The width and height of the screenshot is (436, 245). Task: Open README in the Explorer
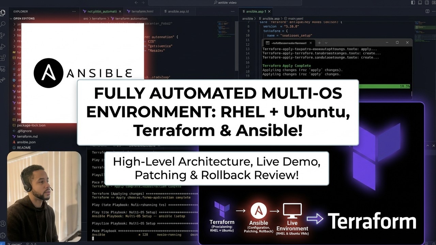pyautogui.click(x=21, y=148)
